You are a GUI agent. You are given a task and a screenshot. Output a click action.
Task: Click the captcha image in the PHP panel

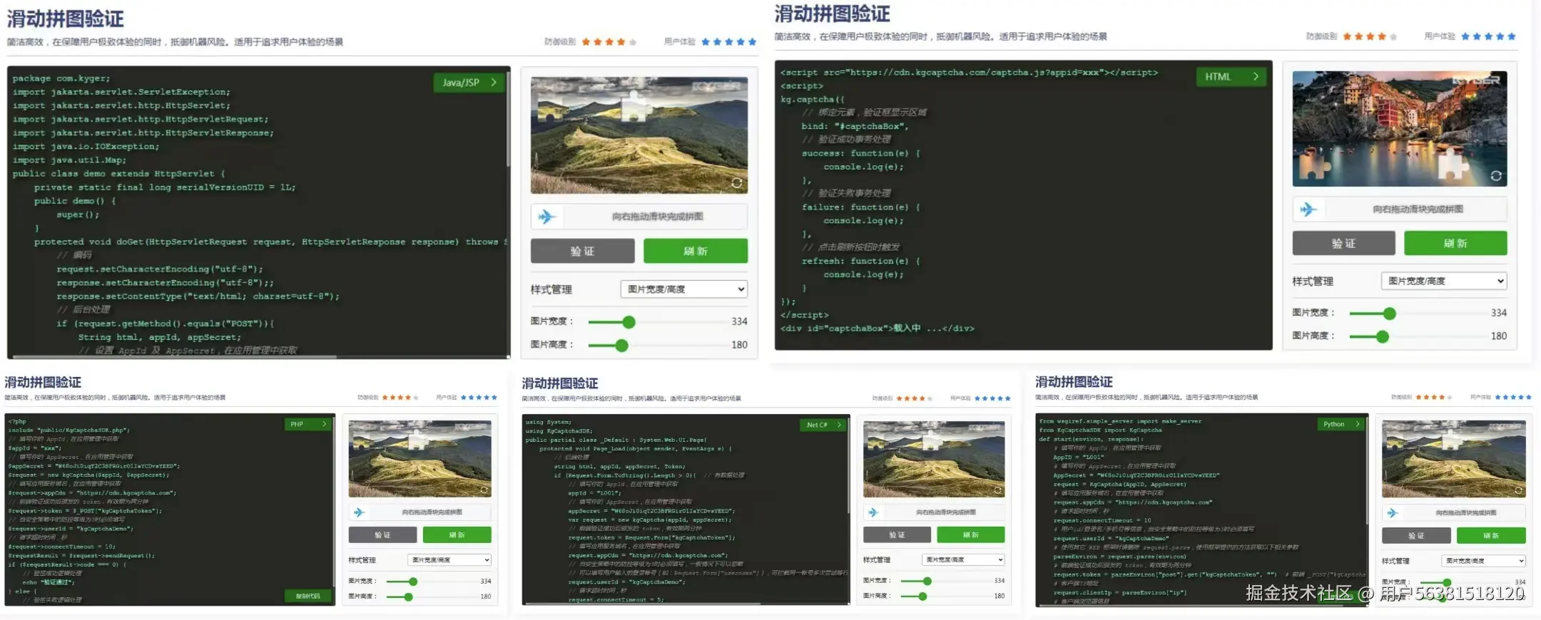coord(420,459)
